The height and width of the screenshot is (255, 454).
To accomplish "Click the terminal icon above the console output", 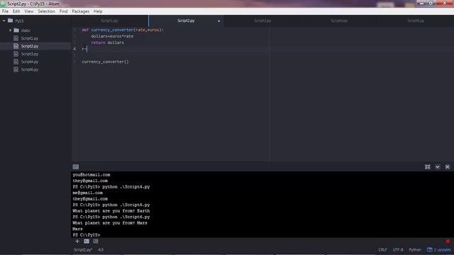I will coord(76,167).
